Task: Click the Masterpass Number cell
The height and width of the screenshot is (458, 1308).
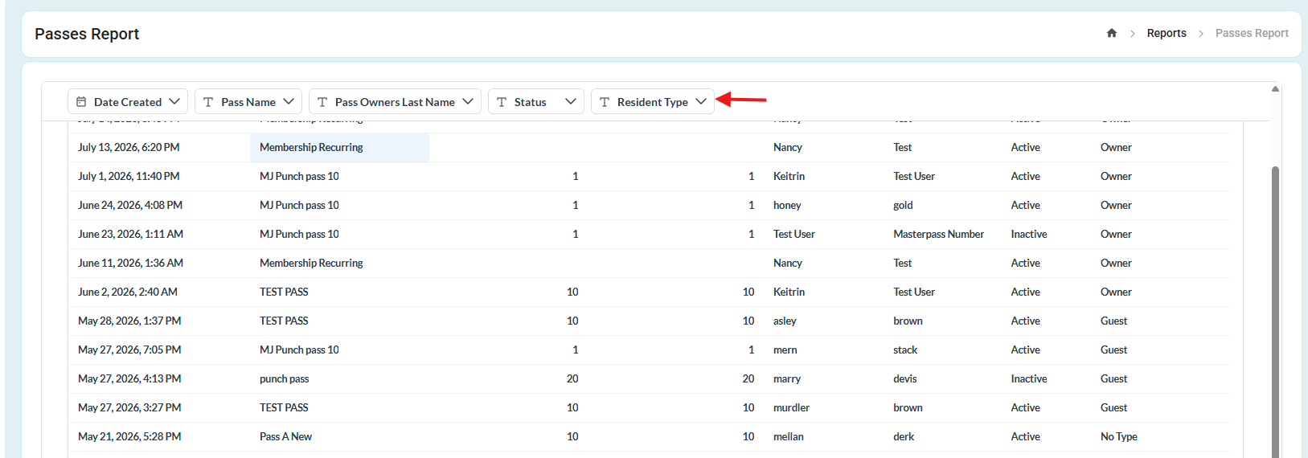Action: (x=938, y=234)
